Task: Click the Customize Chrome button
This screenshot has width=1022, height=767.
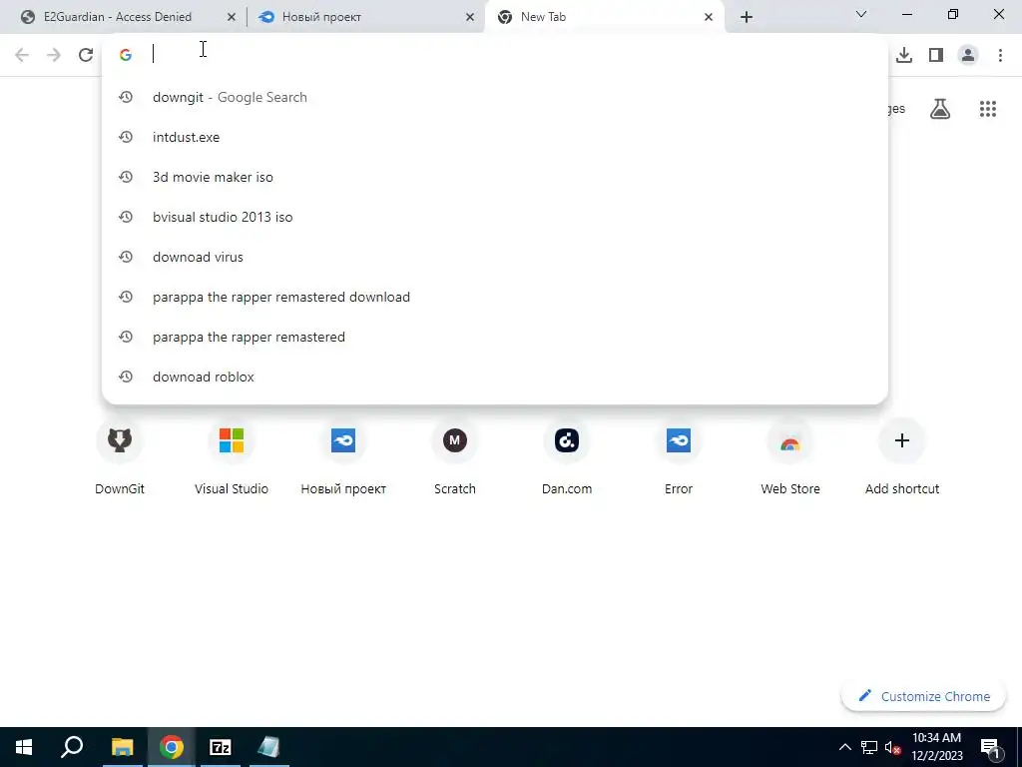Action: [924, 696]
